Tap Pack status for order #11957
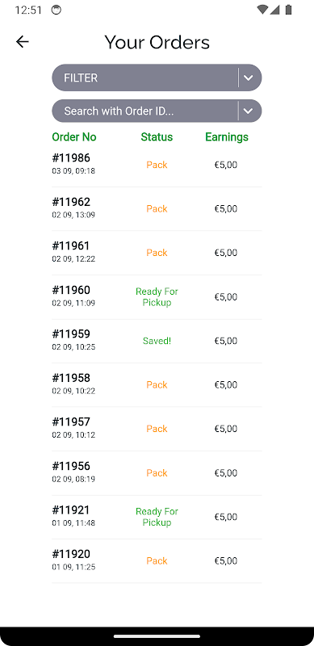314x646 pixels. coord(157,429)
